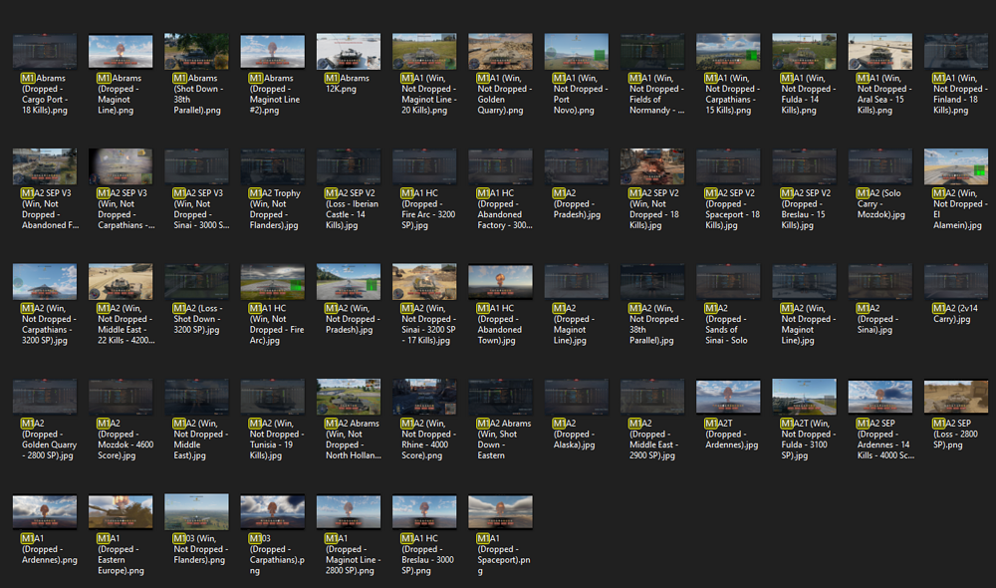The height and width of the screenshot is (588, 996).
Task: Select the M1A2 Rhine 4000 Score thumbnail
Action: pos(424,397)
